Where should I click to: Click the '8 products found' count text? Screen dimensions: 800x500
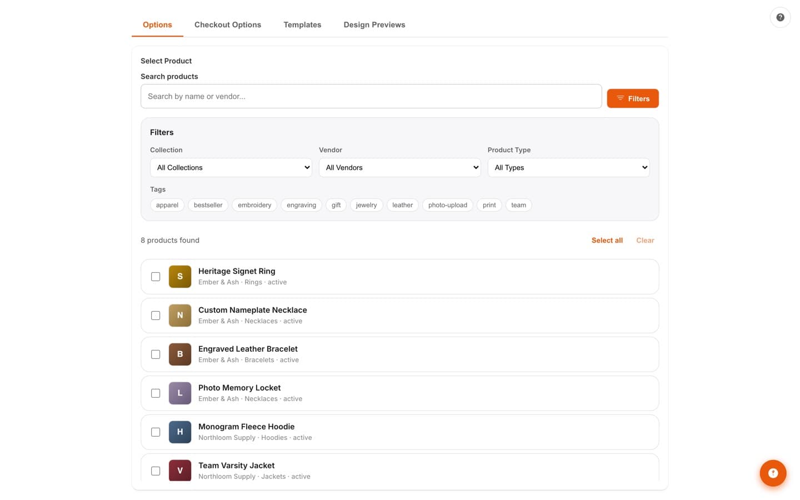[x=170, y=240]
